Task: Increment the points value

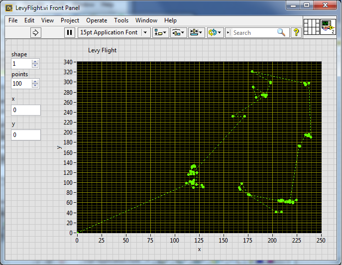Action: [x=35, y=82]
